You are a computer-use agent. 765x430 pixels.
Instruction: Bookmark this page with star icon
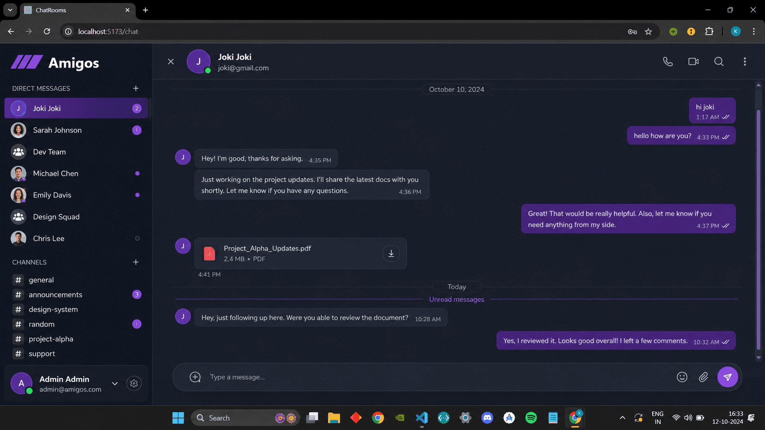click(x=648, y=32)
